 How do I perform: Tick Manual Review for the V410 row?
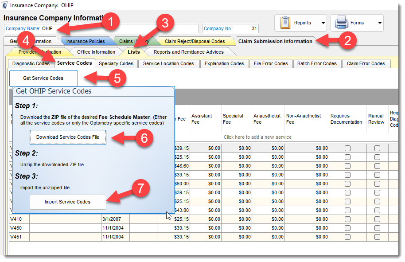tap(378, 219)
